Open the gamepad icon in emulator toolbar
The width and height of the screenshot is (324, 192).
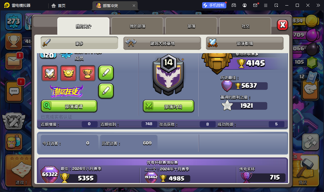click(x=234, y=5)
